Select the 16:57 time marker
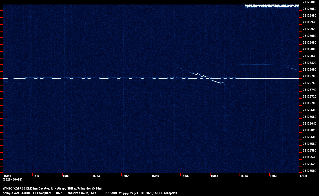The width and height of the screenshot is (319, 196). 214,176
